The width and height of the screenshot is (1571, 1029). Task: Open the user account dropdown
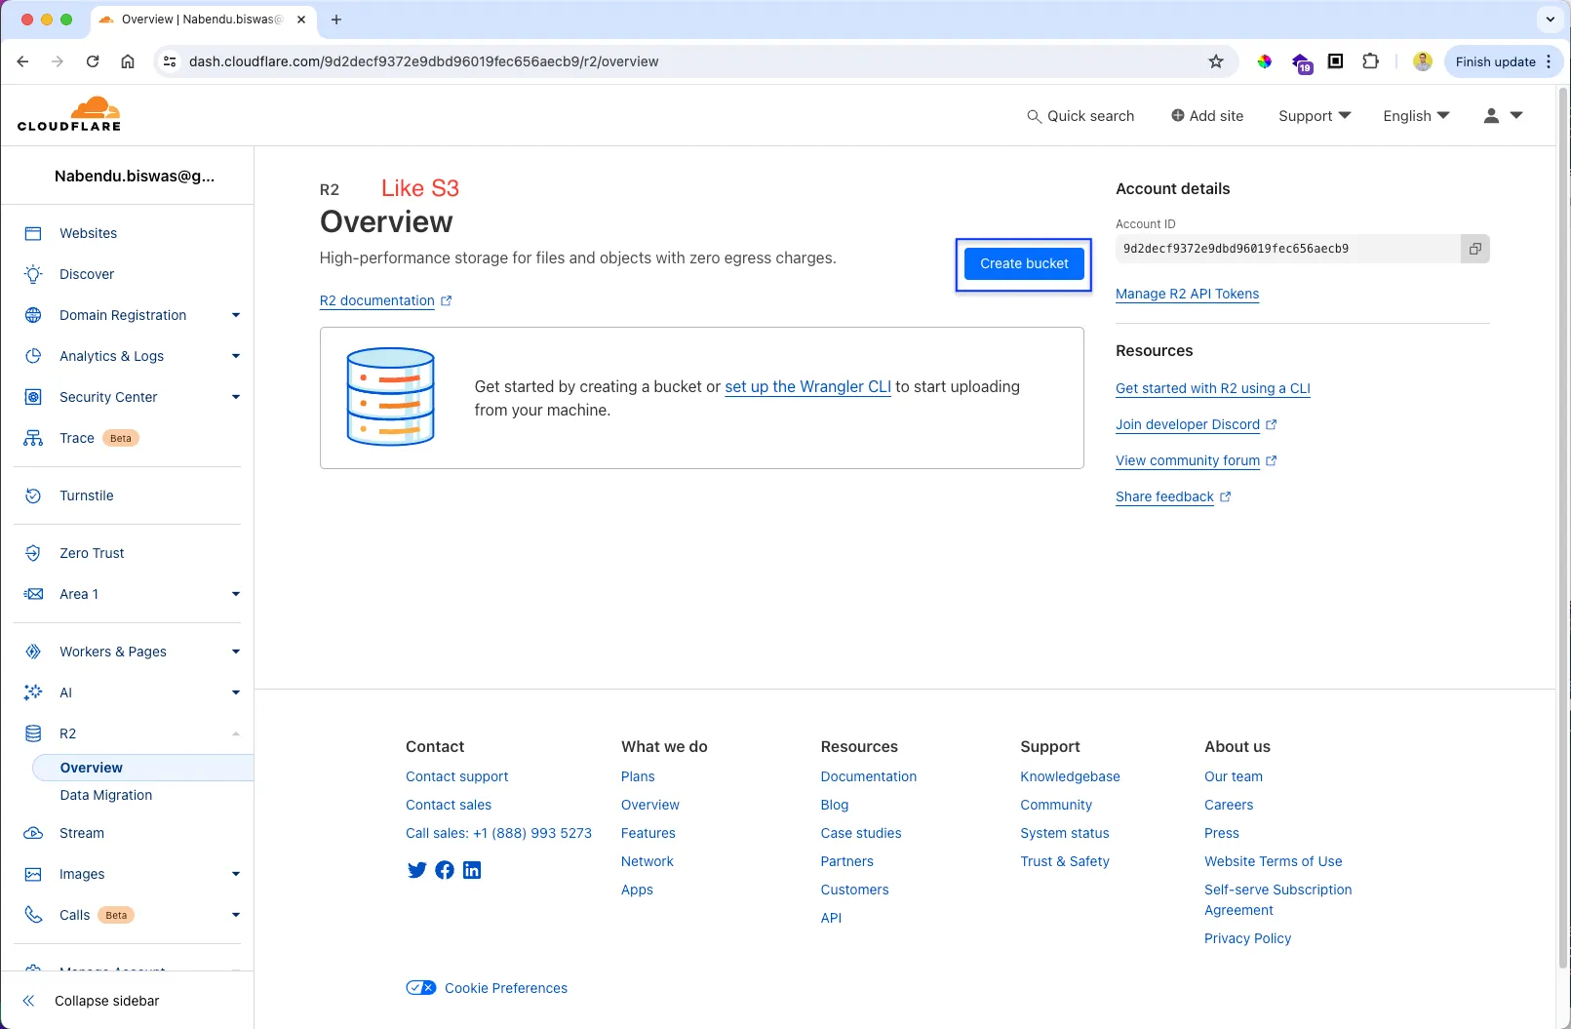[x=1503, y=115]
